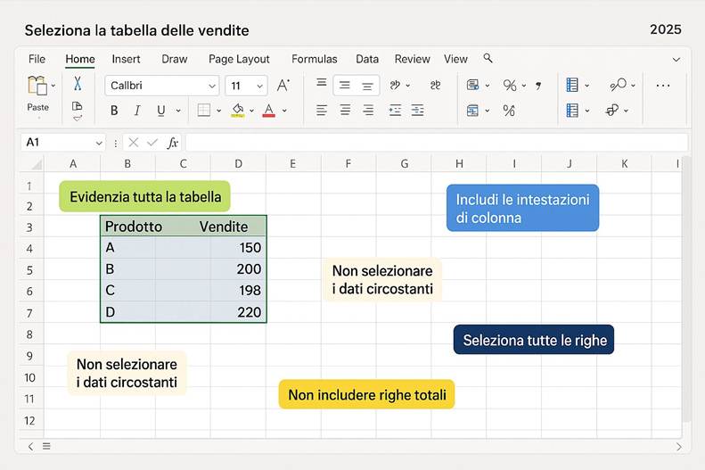Click the increase font size icon
This screenshot has width=705, height=470.
click(283, 85)
